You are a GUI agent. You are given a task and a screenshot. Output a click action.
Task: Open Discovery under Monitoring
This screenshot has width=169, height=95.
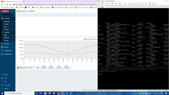[6, 38]
